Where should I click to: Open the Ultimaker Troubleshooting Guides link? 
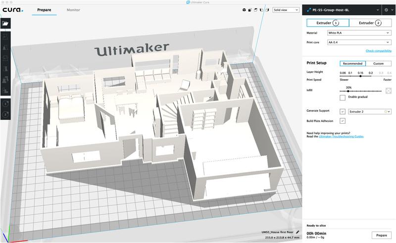pos(341,136)
